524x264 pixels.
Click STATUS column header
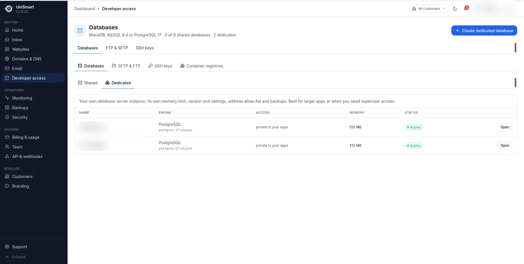(x=411, y=113)
